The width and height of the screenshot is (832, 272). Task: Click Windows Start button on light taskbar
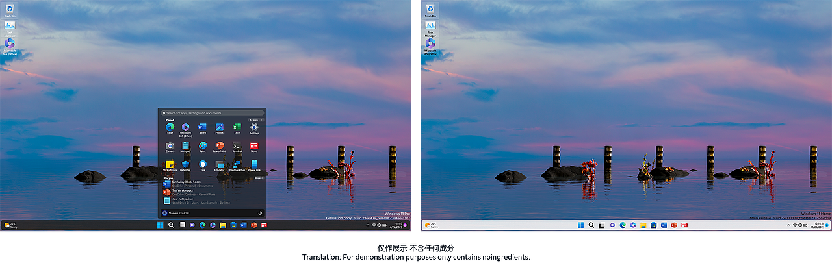pyautogui.click(x=580, y=225)
